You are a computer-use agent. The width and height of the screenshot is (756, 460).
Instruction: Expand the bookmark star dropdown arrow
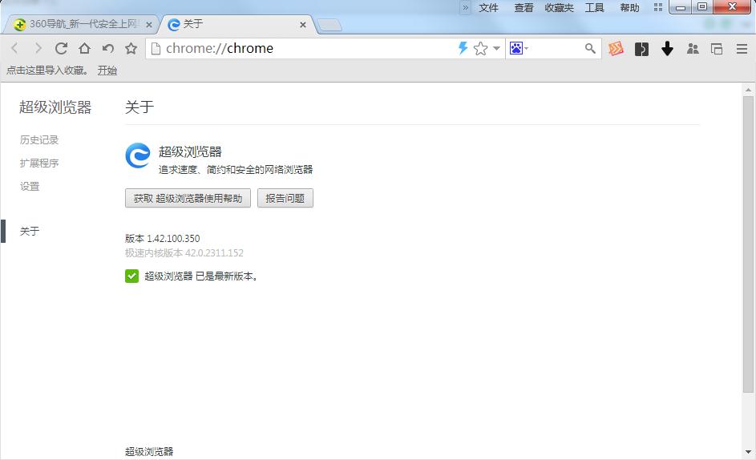pos(496,48)
